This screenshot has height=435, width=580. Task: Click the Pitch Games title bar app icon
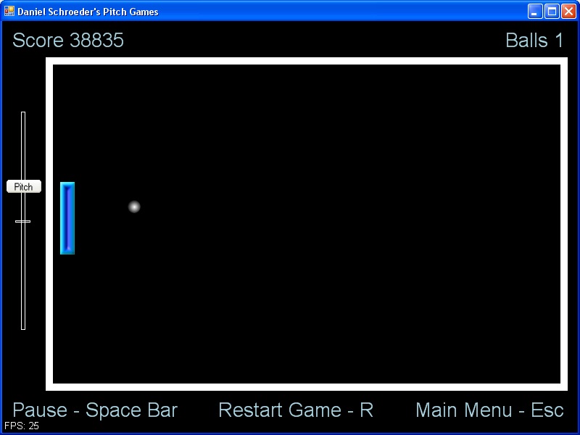9,11
